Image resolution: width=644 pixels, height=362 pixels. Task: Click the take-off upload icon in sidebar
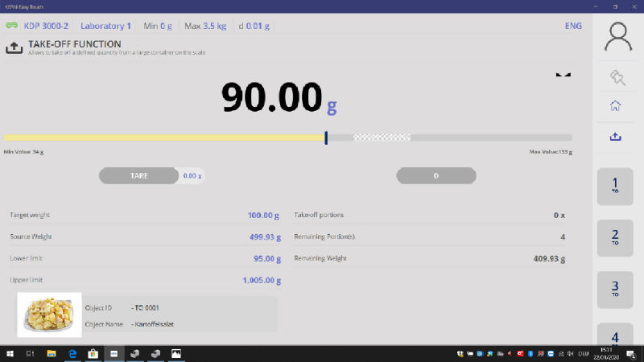(616, 137)
